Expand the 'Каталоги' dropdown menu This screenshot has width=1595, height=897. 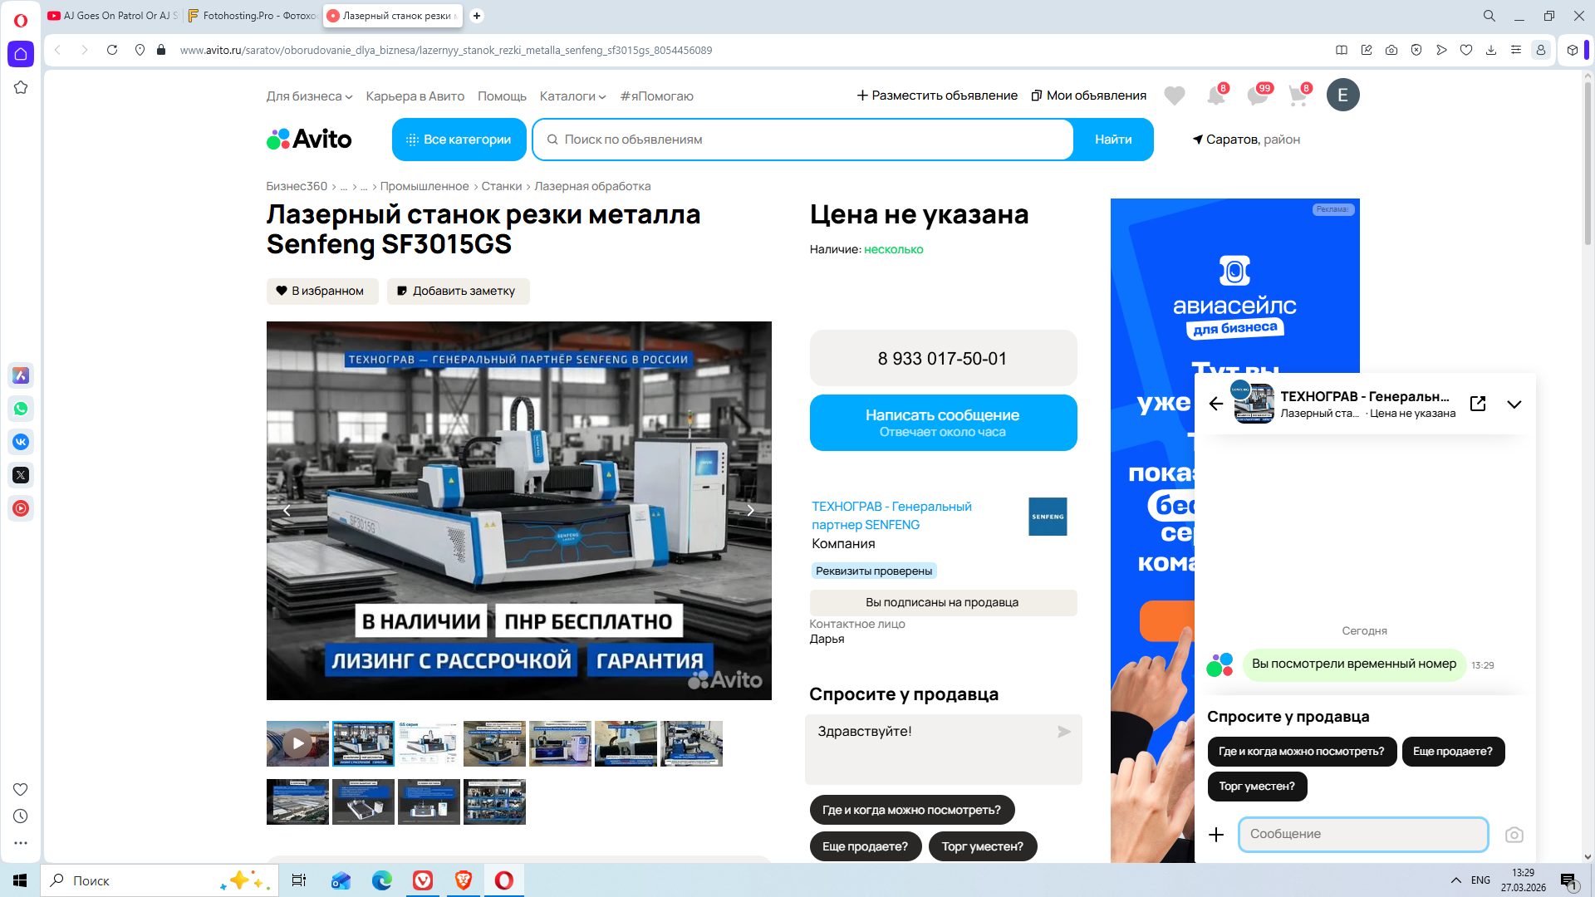pyautogui.click(x=572, y=96)
